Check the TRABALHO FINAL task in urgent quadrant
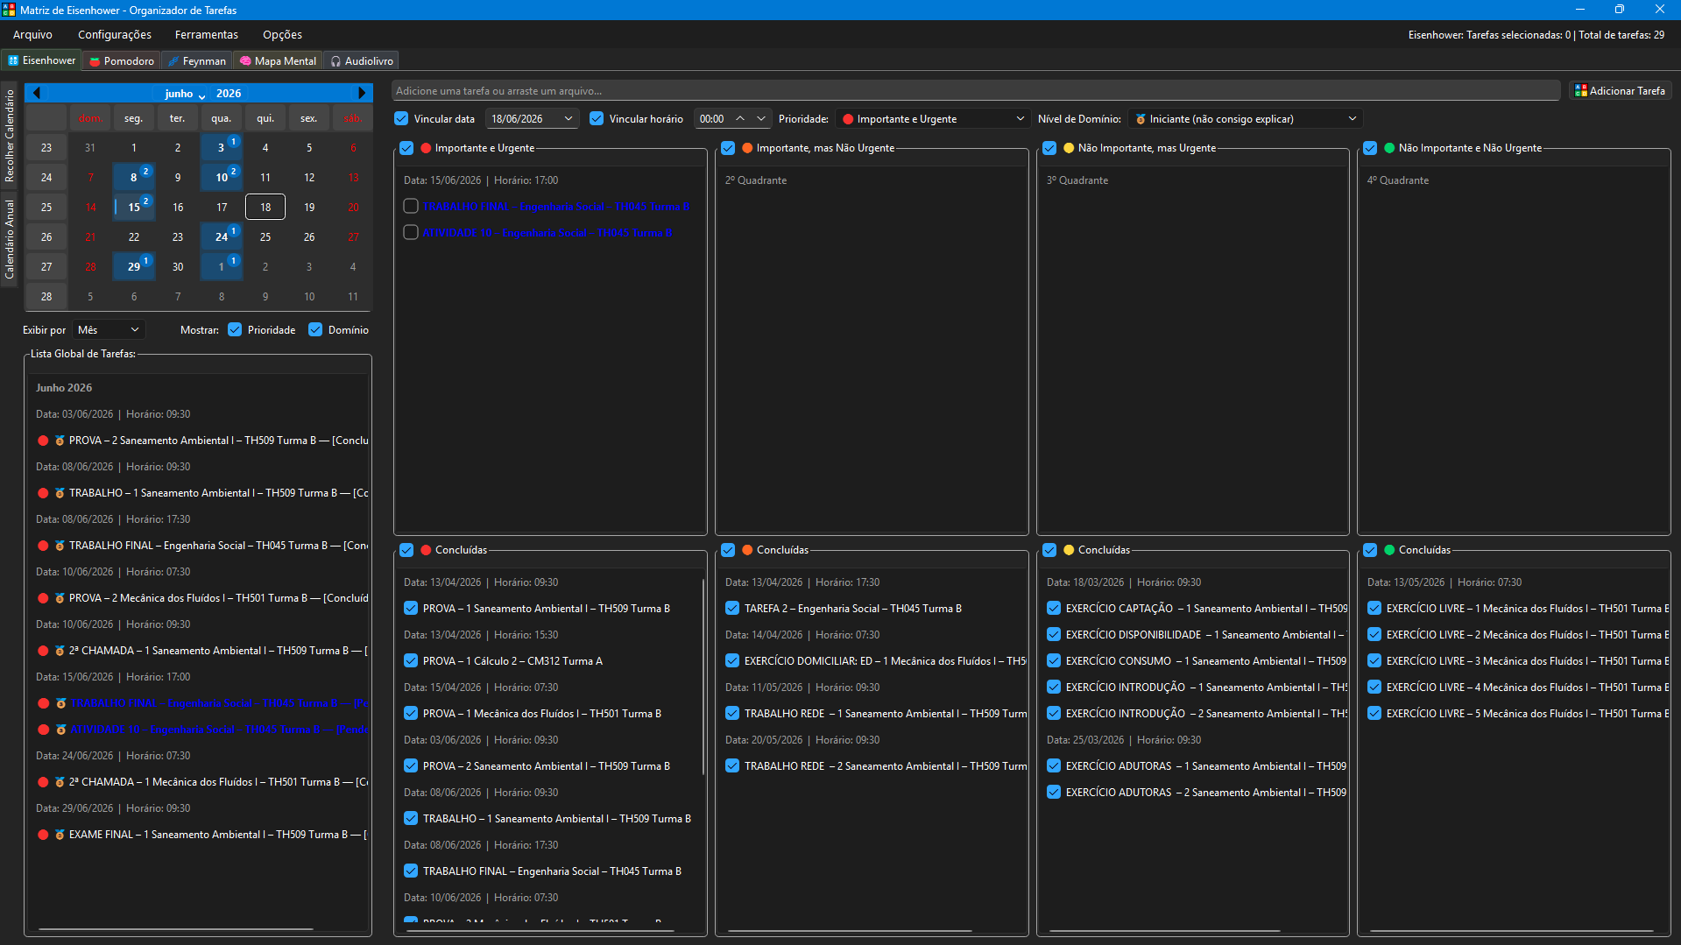This screenshot has width=1681, height=945. click(411, 206)
